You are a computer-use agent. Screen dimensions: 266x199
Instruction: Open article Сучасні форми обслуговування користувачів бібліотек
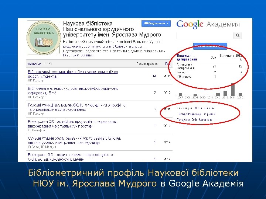pos(74,140)
